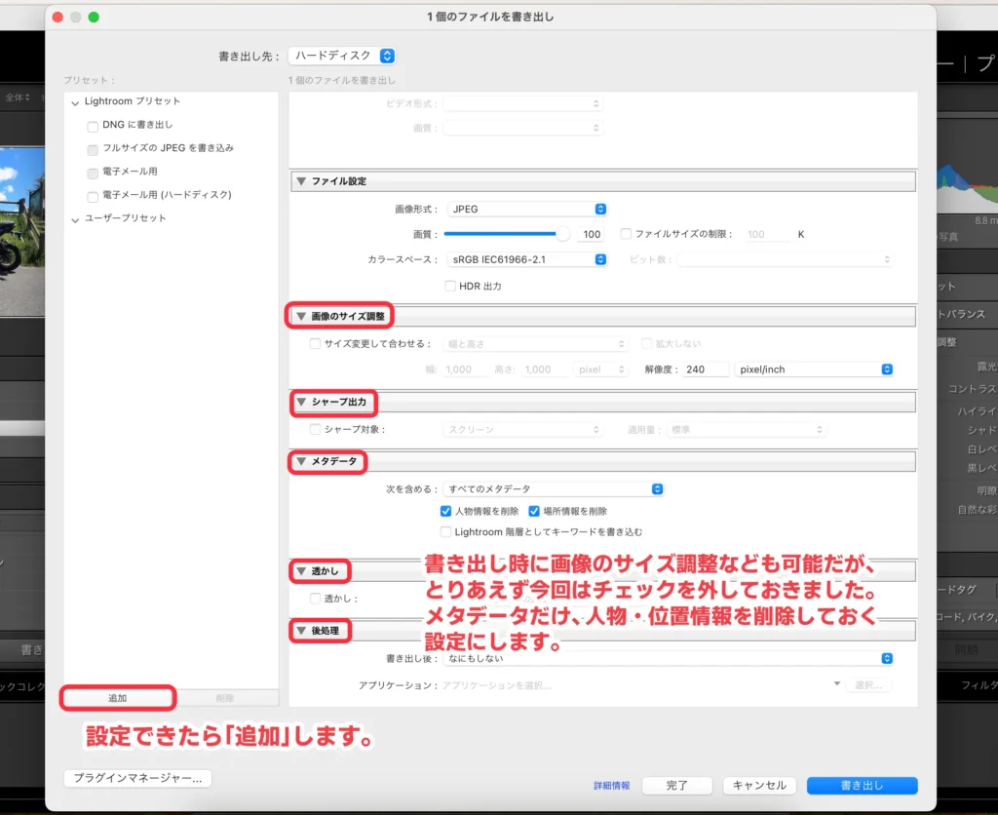Collapse the 透かし section

pyautogui.click(x=303, y=570)
